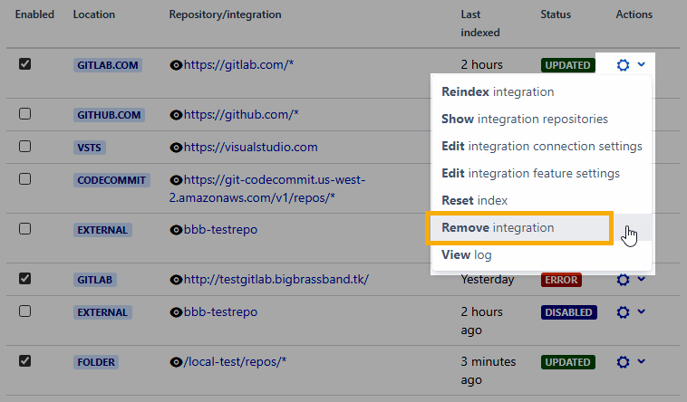Click the CODECOMMIT location badge

coord(112,180)
